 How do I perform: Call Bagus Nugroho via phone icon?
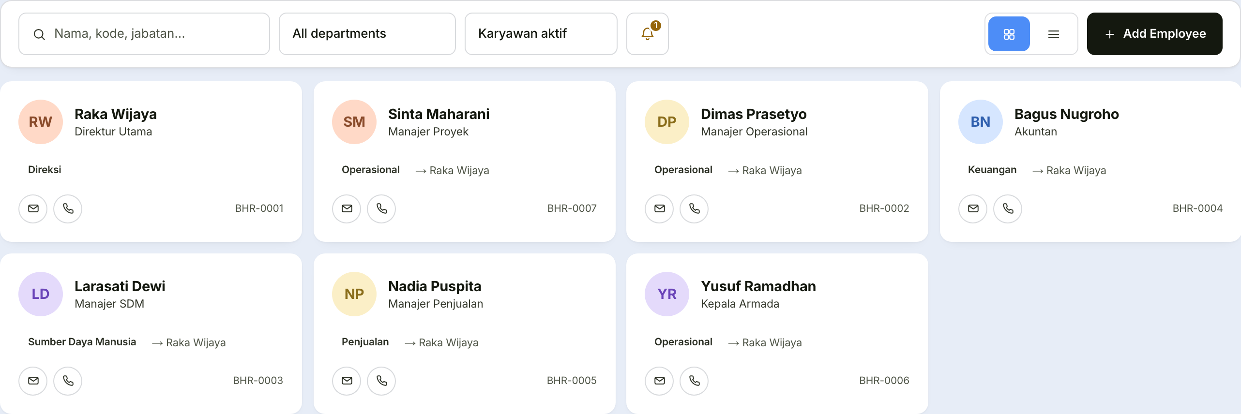(1008, 208)
